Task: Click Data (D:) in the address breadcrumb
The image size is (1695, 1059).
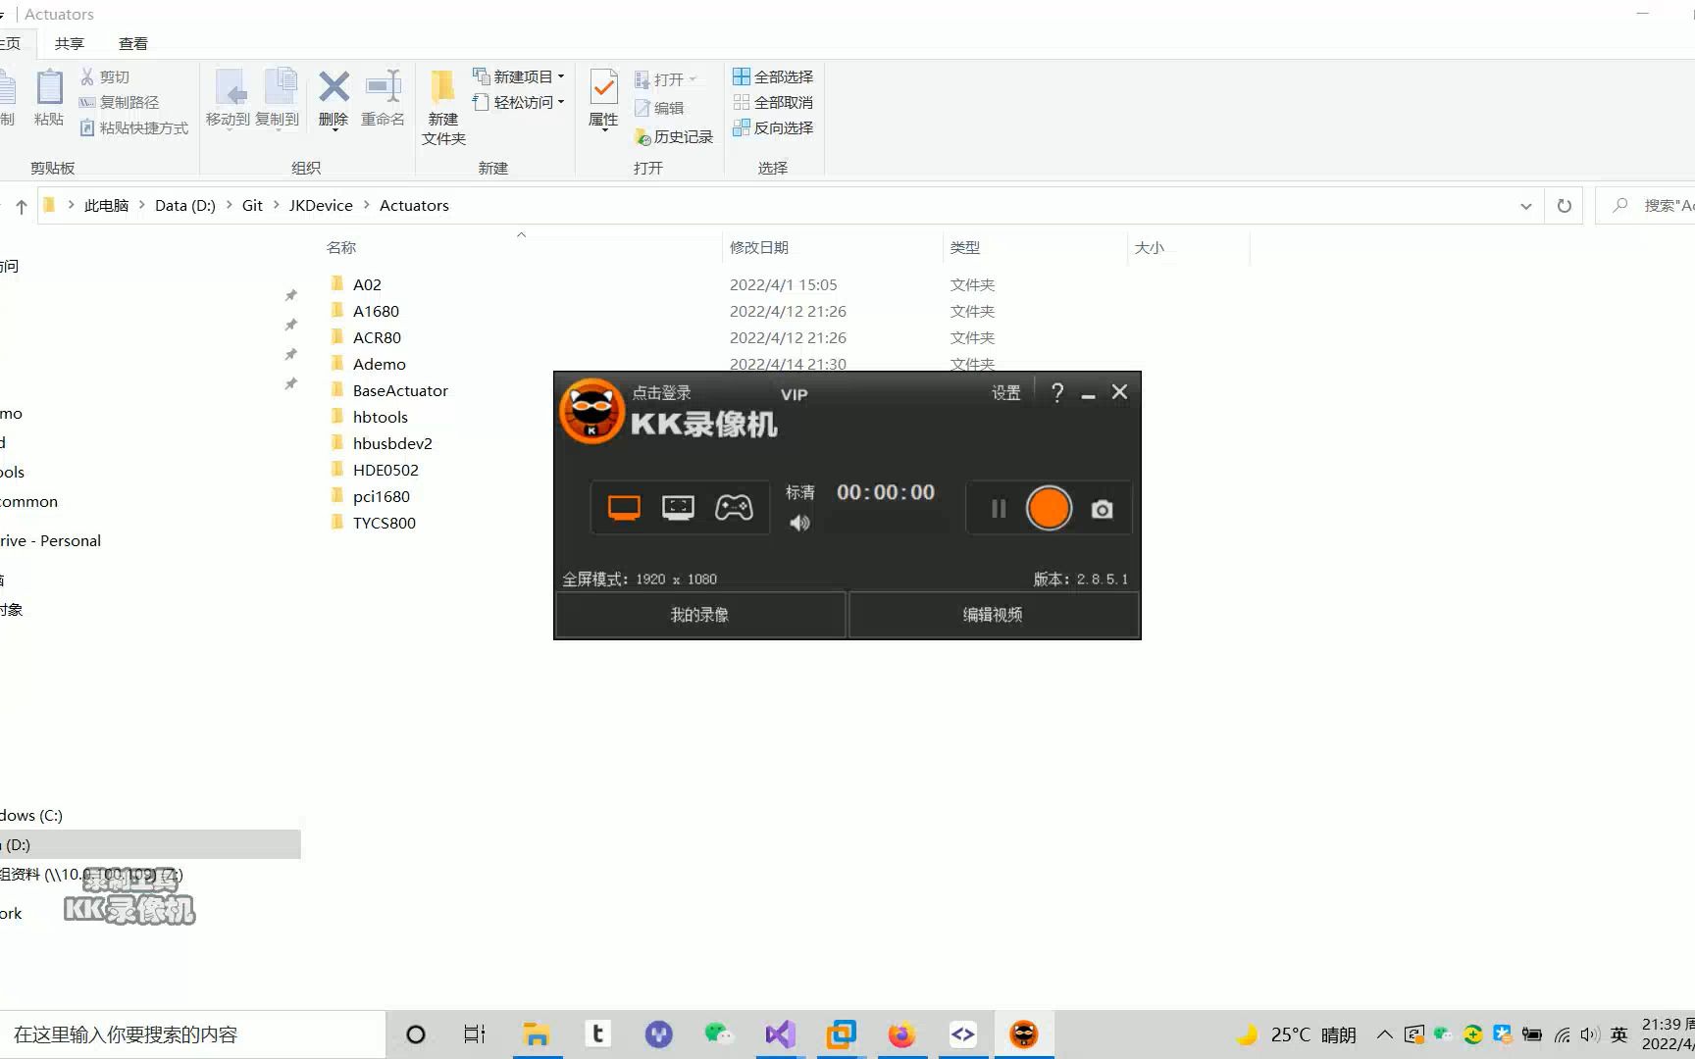Action: click(x=185, y=205)
